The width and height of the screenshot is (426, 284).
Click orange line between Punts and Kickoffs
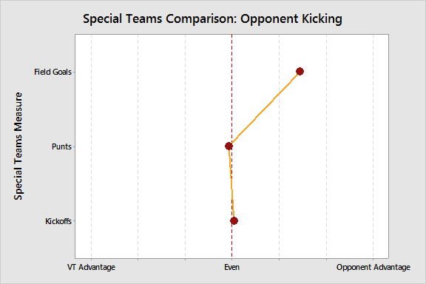click(231, 183)
